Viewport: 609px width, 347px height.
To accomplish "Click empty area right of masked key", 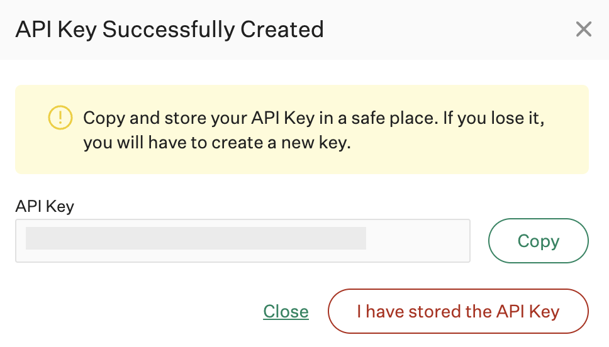I will [417, 240].
